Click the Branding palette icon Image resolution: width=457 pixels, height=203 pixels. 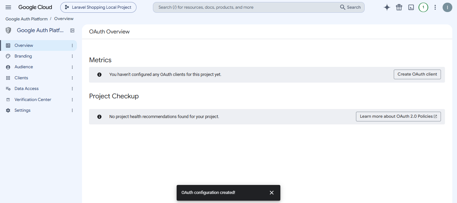(x=8, y=56)
